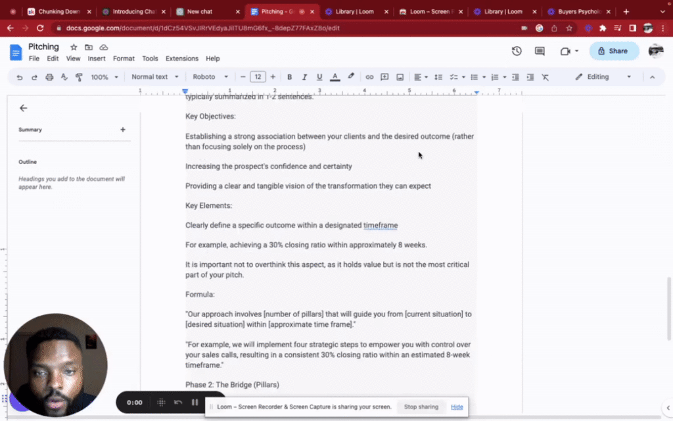The image size is (673, 421).
Task: Increase the paragraph indent
Action: [530, 78]
